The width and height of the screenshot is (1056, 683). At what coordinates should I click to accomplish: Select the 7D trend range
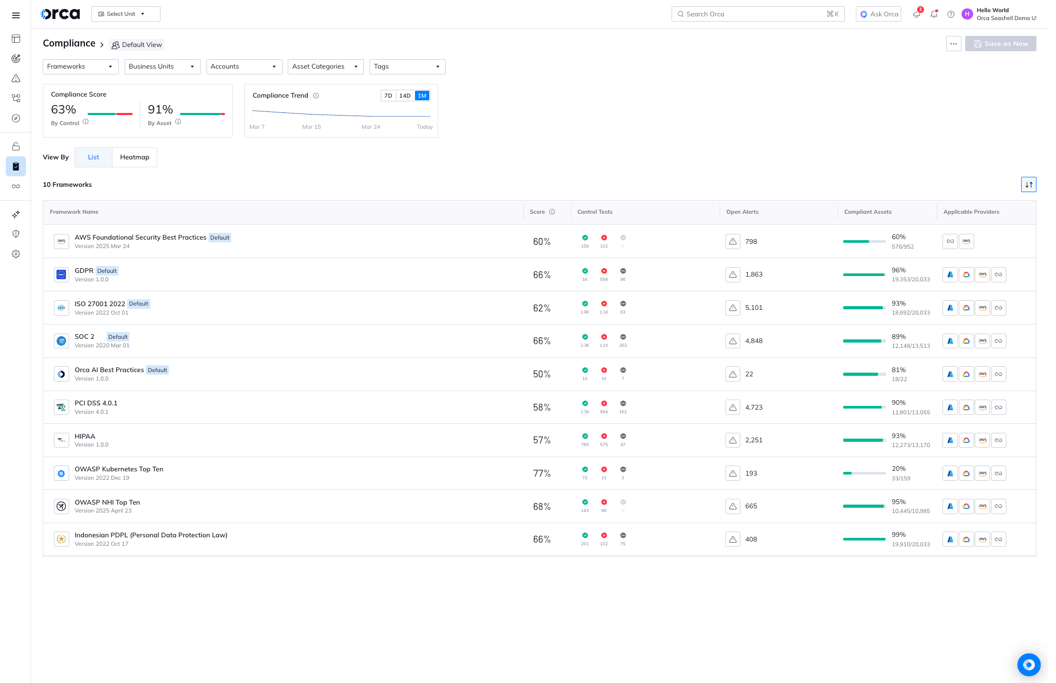pyautogui.click(x=388, y=96)
